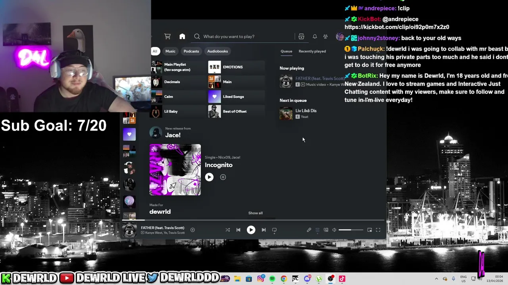Select the Audiobooks filter chip
The height and width of the screenshot is (285, 508).
pos(217,51)
